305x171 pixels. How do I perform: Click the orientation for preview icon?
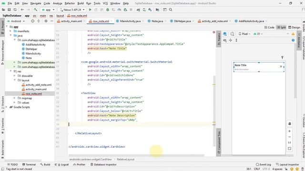click(x=232, y=34)
